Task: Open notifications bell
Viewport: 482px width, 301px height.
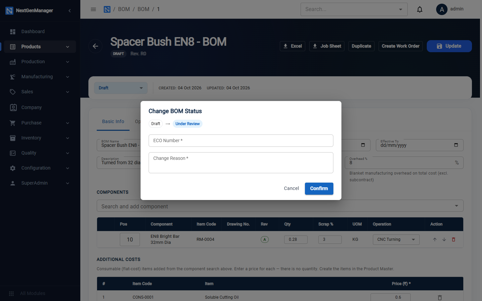Action: pyautogui.click(x=420, y=9)
